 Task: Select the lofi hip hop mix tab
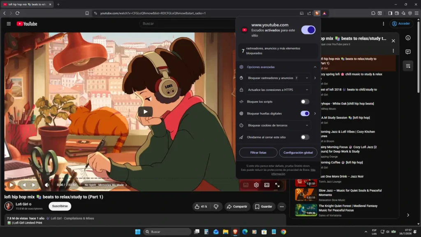click(27, 4)
